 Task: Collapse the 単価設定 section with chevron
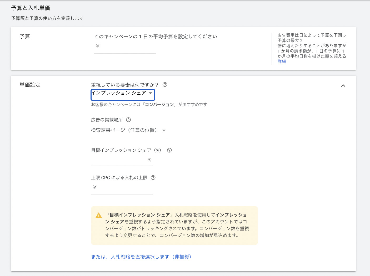pyautogui.click(x=343, y=86)
